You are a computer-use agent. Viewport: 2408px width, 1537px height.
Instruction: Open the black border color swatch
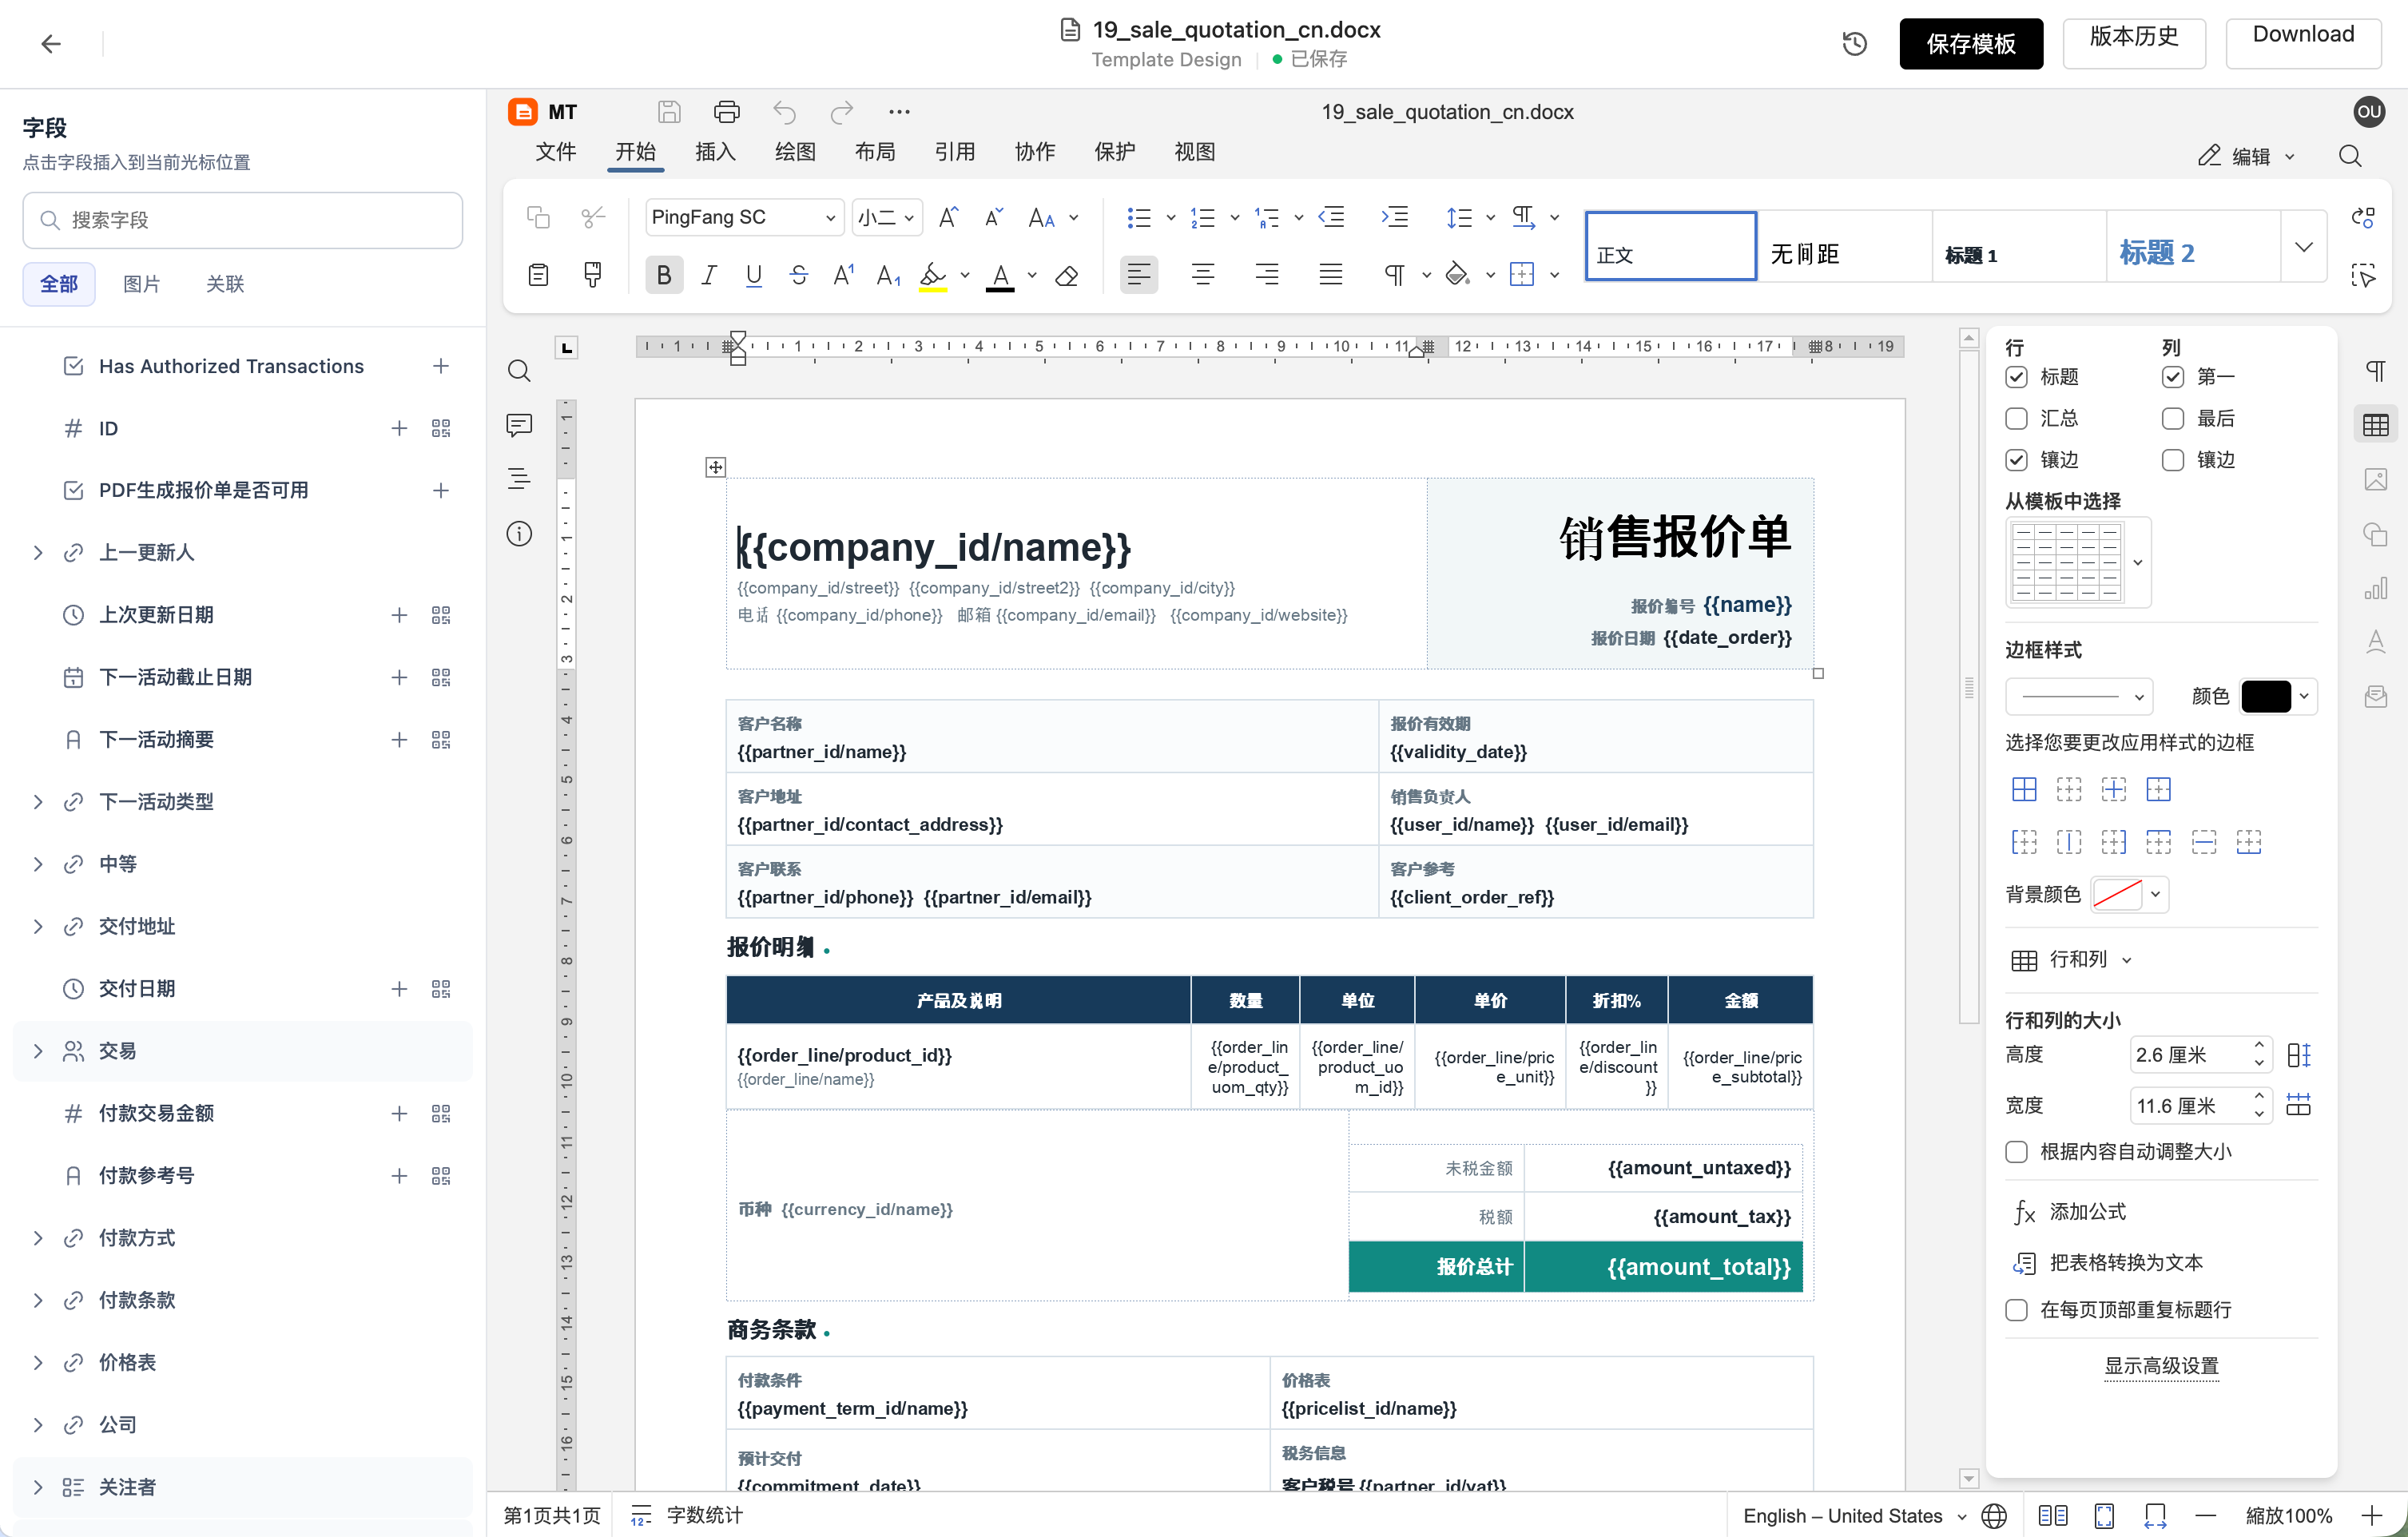click(2278, 696)
